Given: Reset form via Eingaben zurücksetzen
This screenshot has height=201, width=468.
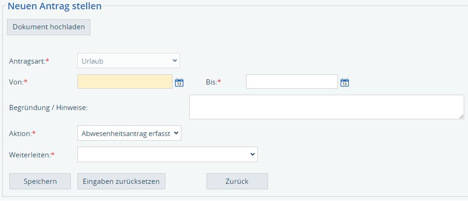Looking at the screenshot, I should tap(121, 182).
